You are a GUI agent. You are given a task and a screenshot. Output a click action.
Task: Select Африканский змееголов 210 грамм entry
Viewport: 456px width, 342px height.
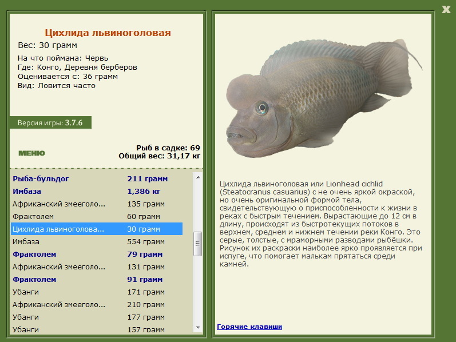click(97, 304)
